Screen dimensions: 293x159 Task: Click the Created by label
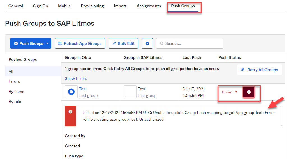75,136
